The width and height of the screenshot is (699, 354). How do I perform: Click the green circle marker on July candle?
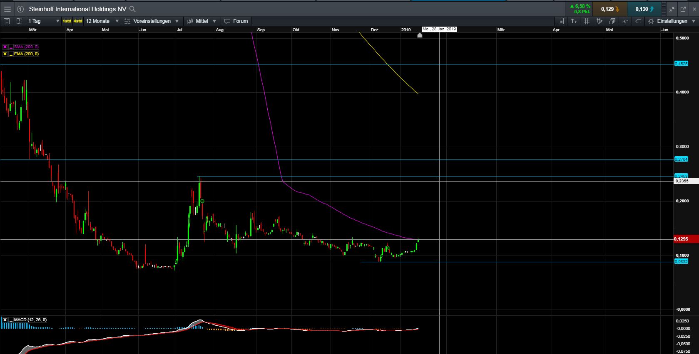tap(202, 201)
